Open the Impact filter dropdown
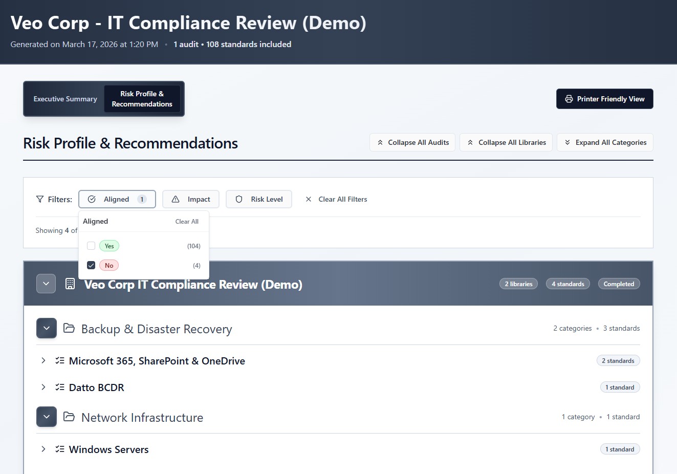This screenshot has height=474, width=677. 191,199
